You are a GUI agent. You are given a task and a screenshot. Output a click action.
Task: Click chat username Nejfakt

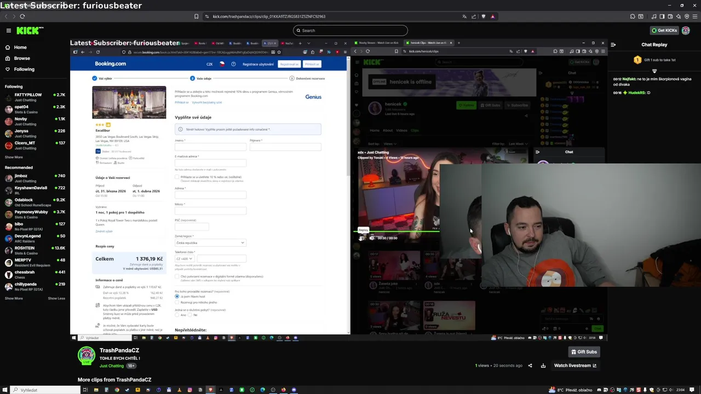tap(629, 79)
